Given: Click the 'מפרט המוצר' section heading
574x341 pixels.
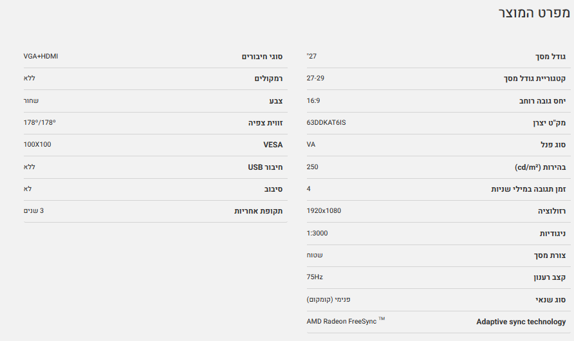Looking at the screenshot, I should pyautogui.click(x=534, y=14).
